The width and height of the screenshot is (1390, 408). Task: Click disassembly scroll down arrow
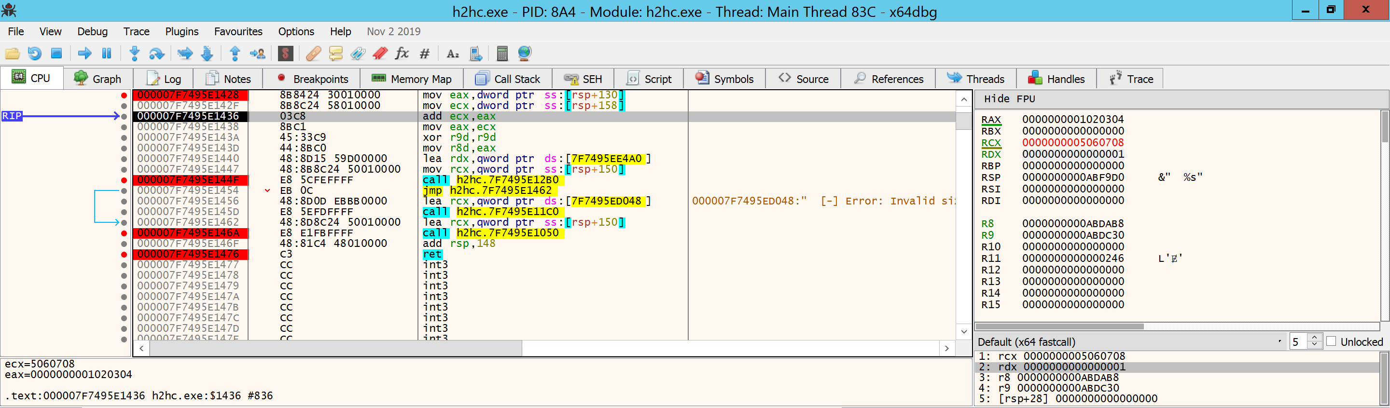click(964, 331)
